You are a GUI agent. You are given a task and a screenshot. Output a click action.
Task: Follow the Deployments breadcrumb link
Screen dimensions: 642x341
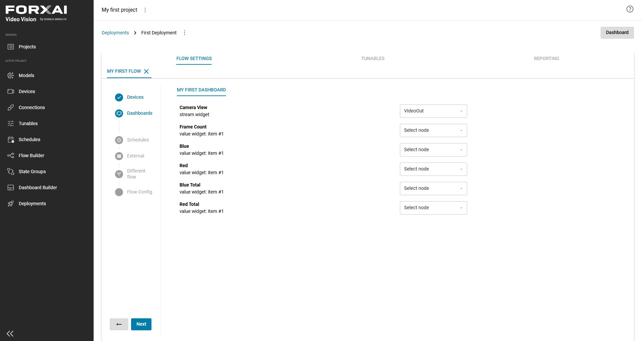click(115, 33)
